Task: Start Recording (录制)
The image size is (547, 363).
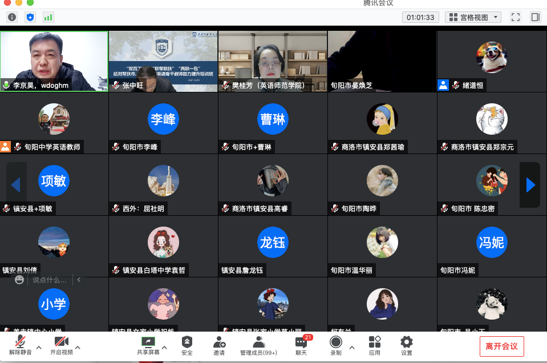Action: (x=336, y=345)
